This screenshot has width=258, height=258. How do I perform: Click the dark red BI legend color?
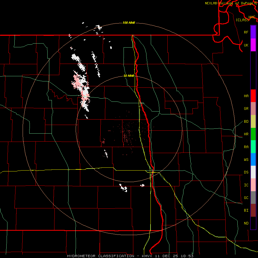[x=253, y=210]
